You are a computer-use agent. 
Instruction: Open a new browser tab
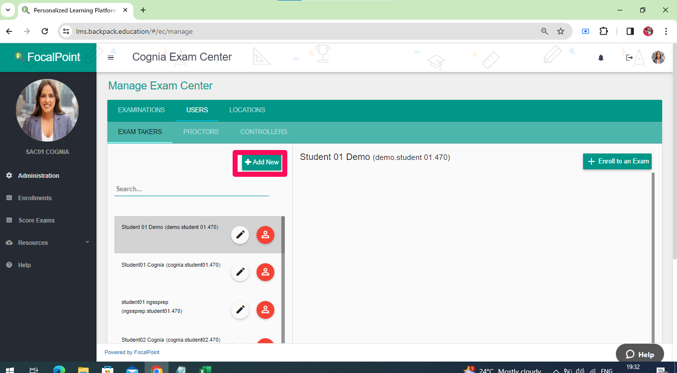click(143, 10)
